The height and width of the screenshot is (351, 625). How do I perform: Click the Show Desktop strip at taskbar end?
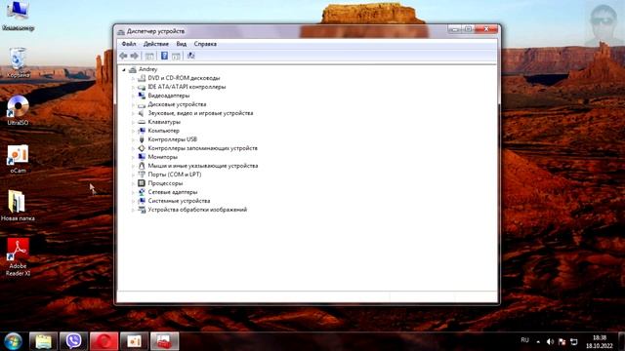pyautogui.click(x=621, y=341)
